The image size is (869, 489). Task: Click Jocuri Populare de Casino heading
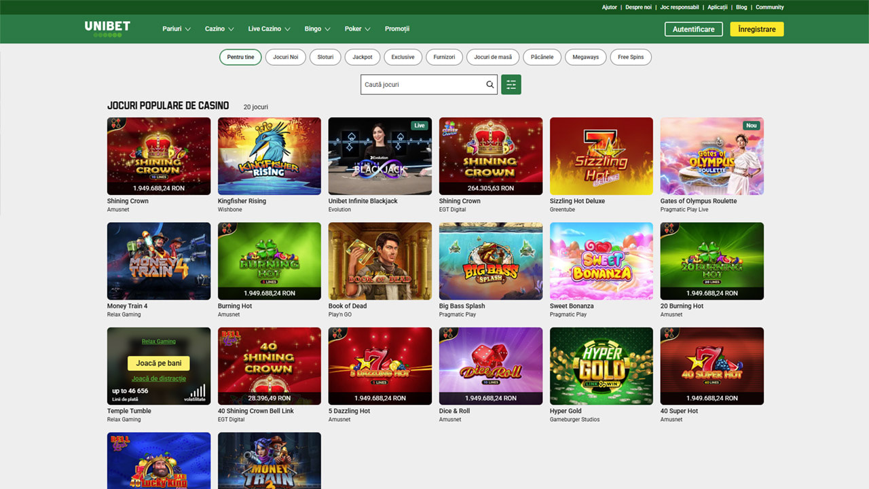pos(168,106)
